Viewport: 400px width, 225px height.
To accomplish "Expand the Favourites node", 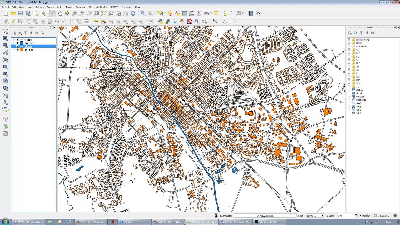I will click(x=349, y=46).
